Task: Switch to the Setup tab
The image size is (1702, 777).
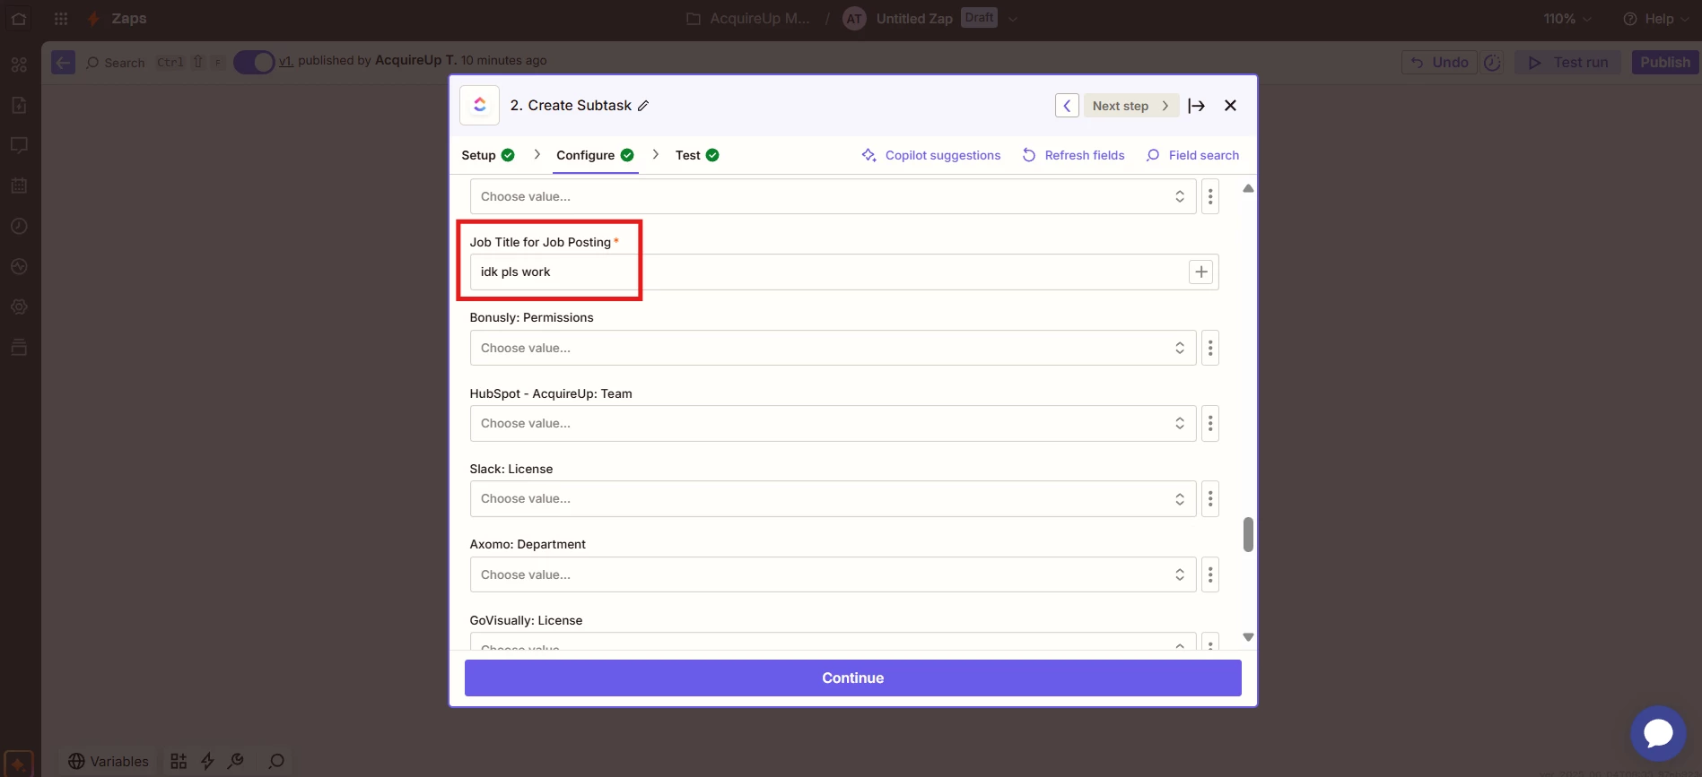Action: (x=488, y=155)
